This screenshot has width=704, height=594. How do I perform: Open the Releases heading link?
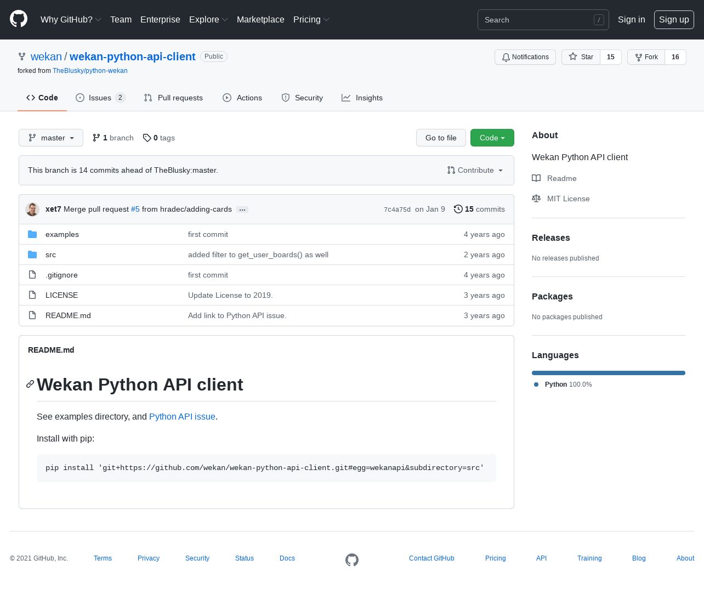click(x=551, y=237)
